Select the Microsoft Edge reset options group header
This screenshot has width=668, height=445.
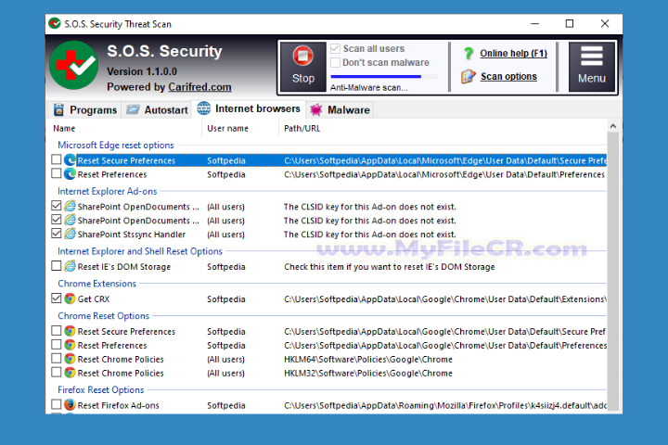pos(116,146)
